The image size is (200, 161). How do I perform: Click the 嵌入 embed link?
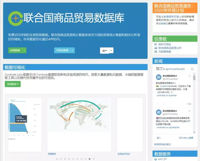[159, 138]
